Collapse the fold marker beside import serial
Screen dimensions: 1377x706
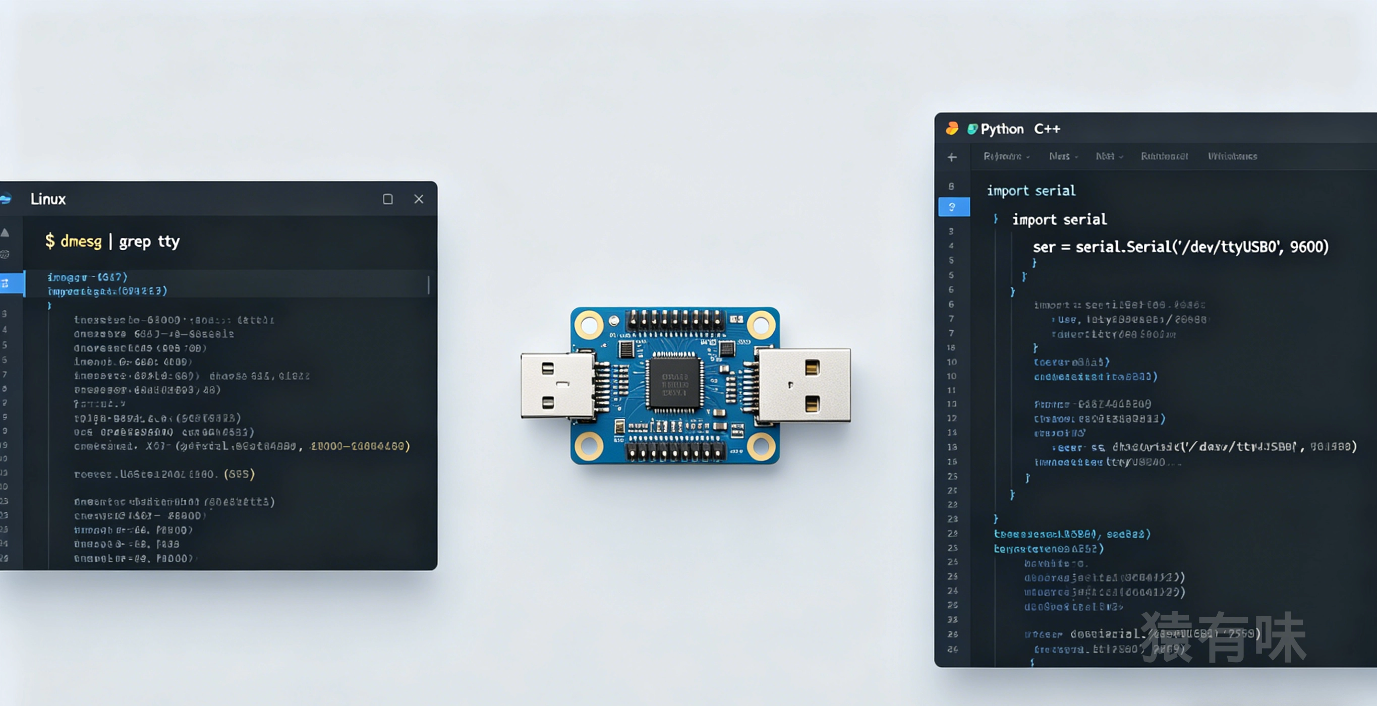tap(995, 219)
